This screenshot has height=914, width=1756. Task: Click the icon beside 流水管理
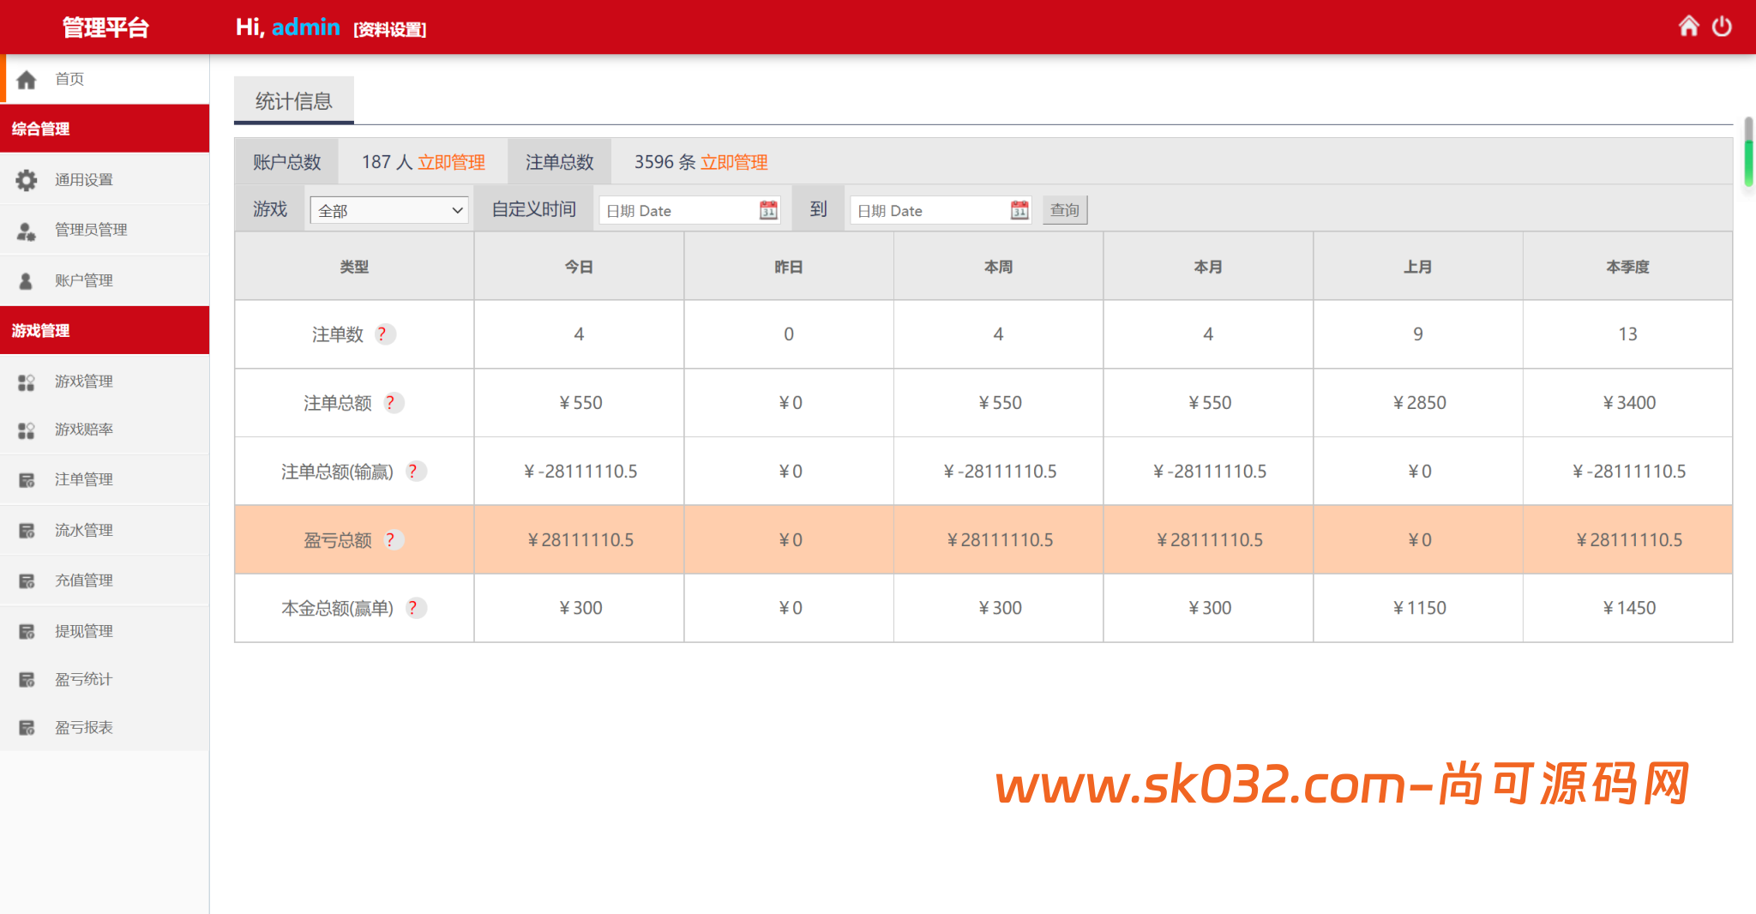(27, 531)
